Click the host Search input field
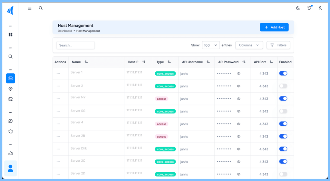Image resolution: width=330 pixels, height=181 pixels. (75, 45)
